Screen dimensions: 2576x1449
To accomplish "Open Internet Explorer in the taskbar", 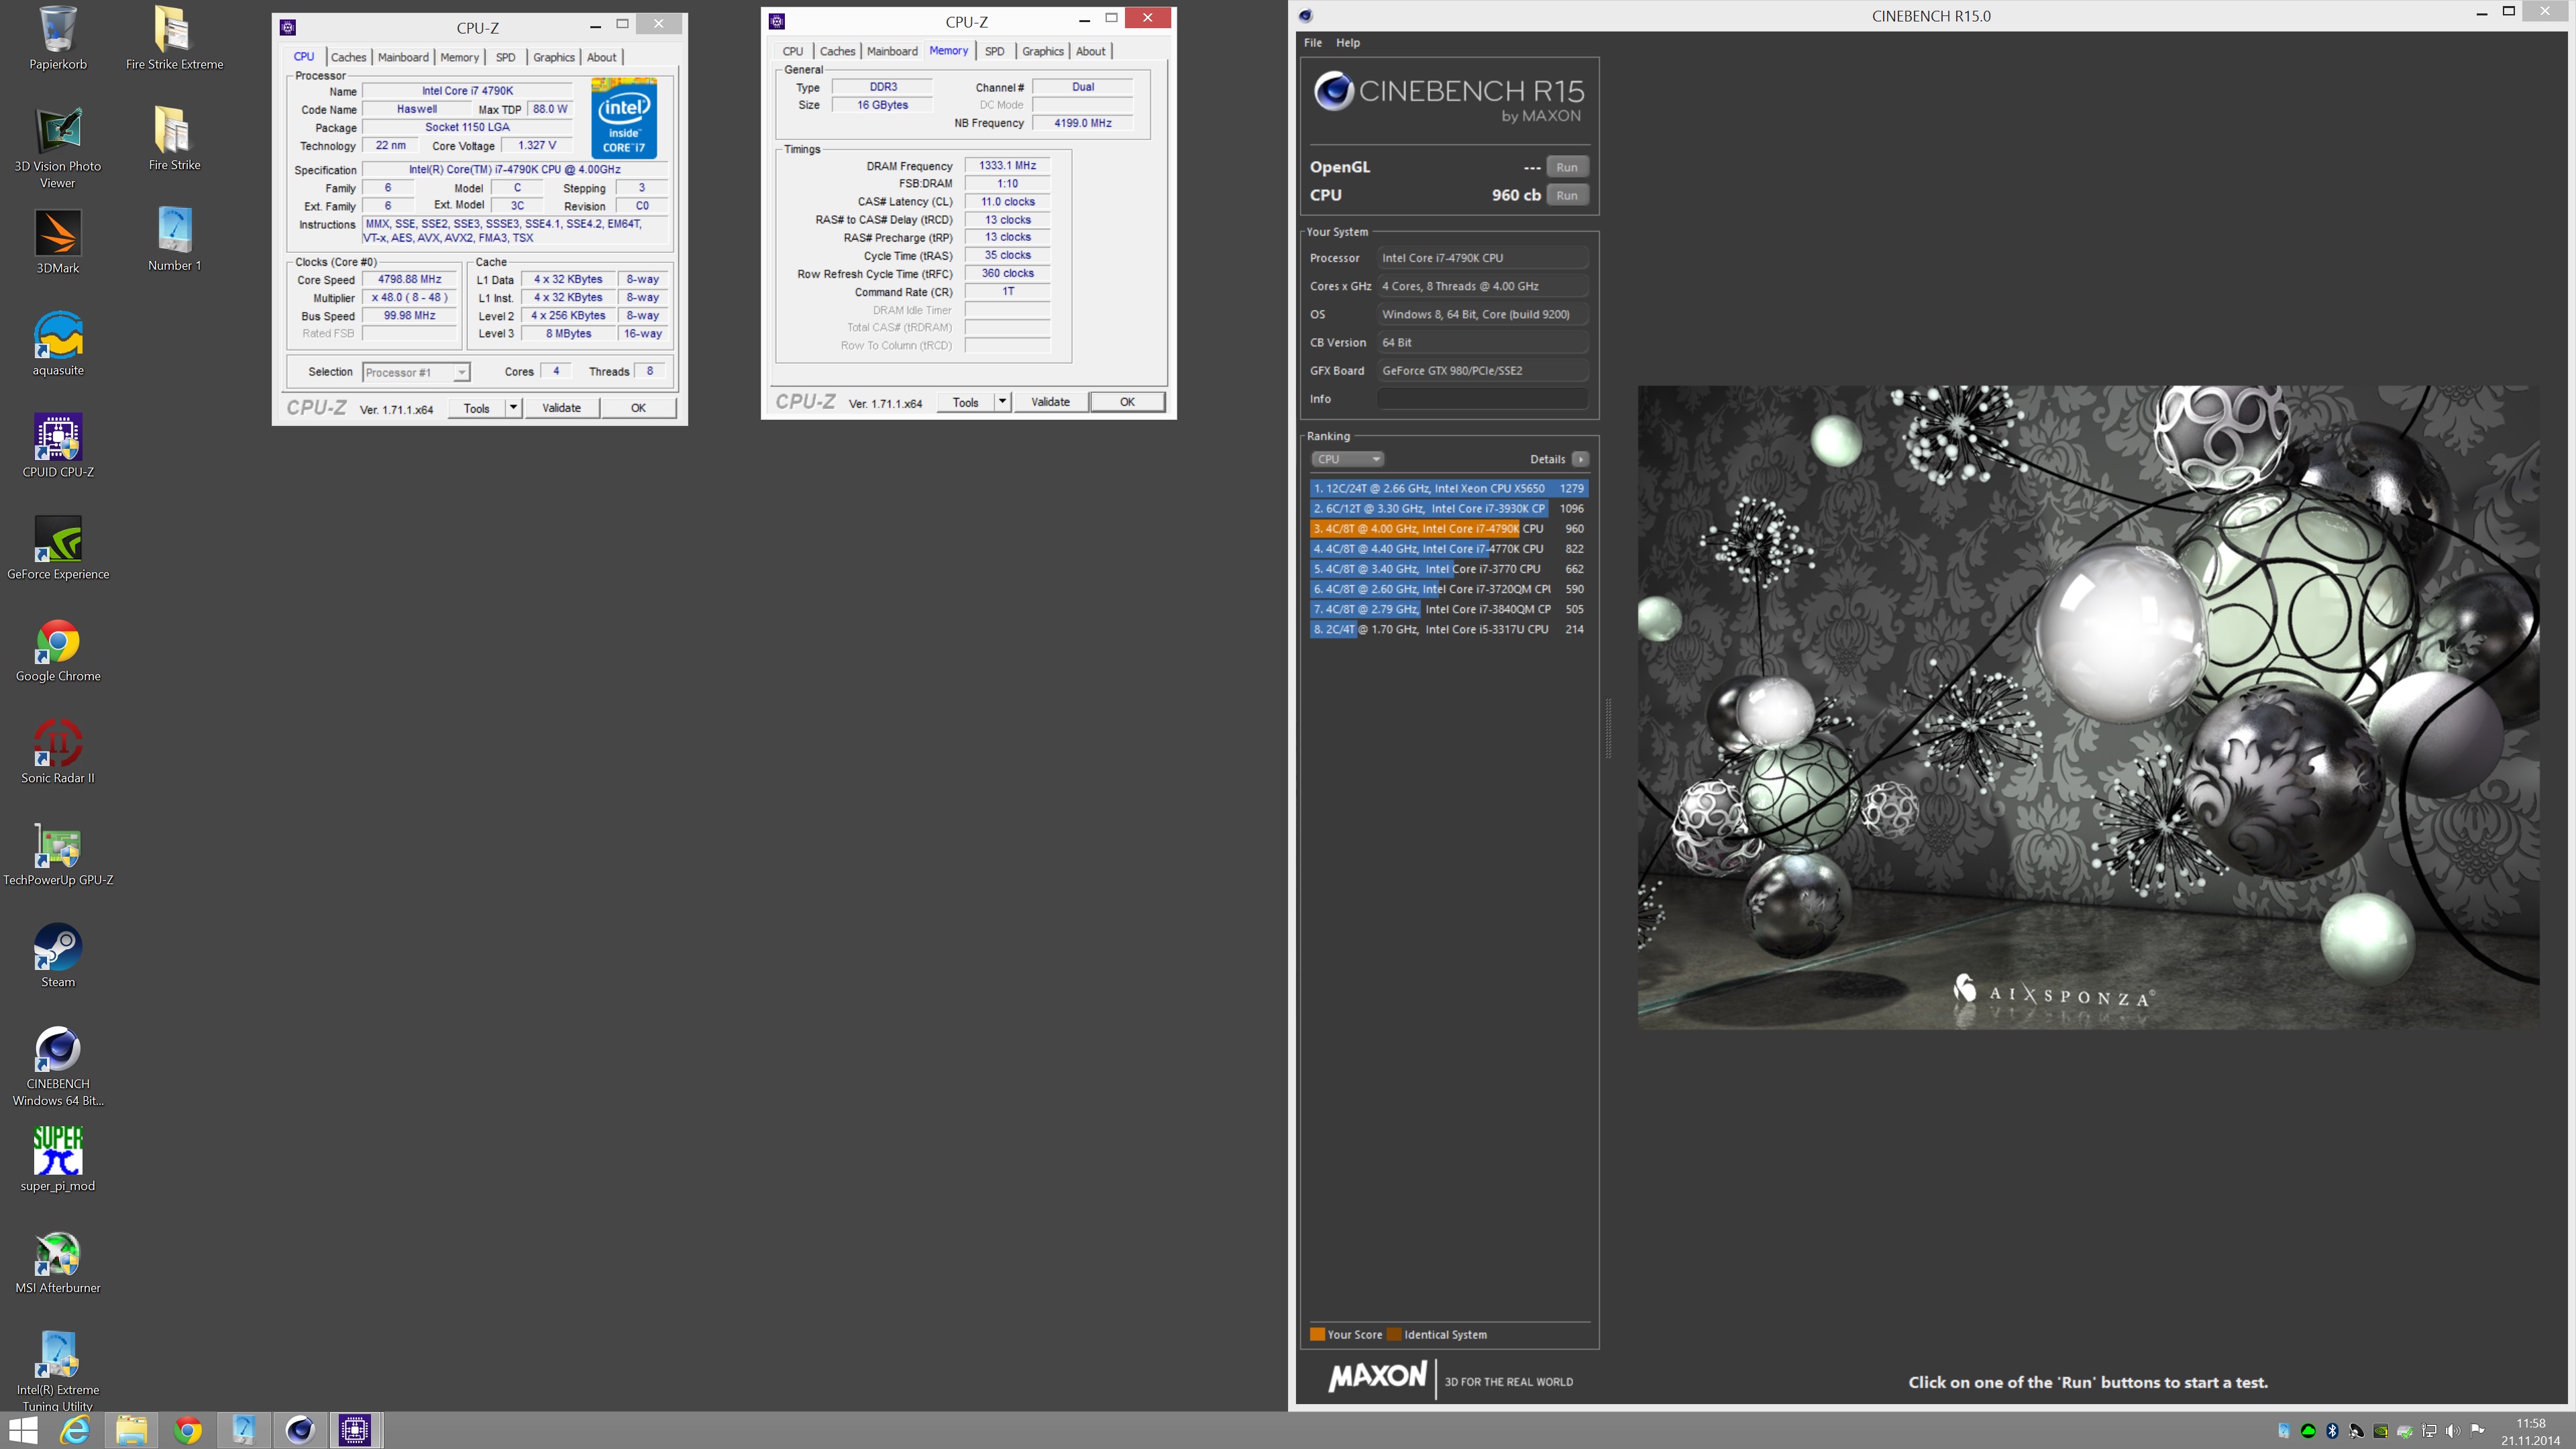I will pos(75,1431).
